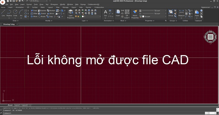Click the Undo arrow in quick access toolbar

click(23, 1)
